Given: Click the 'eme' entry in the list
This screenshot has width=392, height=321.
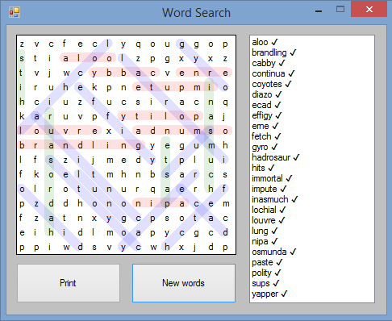Looking at the screenshot, I should (x=265, y=126).
